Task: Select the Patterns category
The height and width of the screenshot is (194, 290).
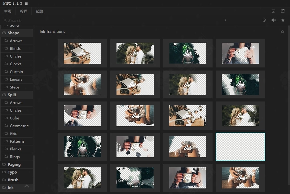Action: pos(17,141)
